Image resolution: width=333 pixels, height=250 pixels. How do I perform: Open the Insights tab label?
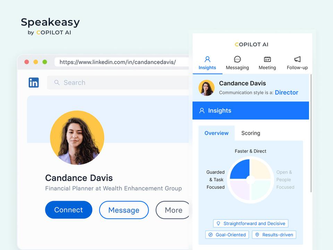coord(207,68)
